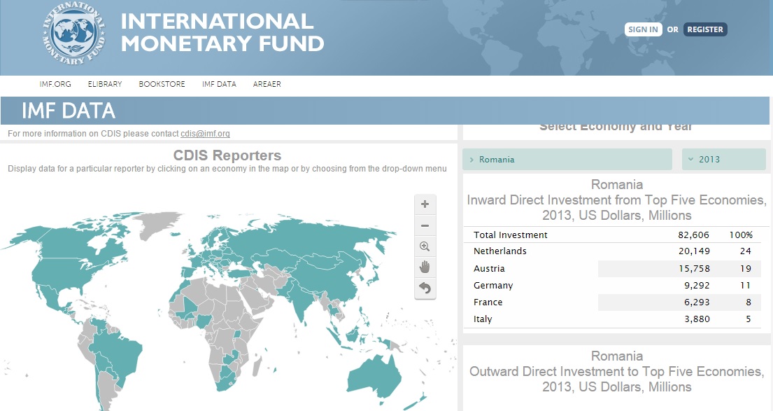The image size is (773, 411).
Task: Reset the map with the undo arrow
Action: [425, 288]
